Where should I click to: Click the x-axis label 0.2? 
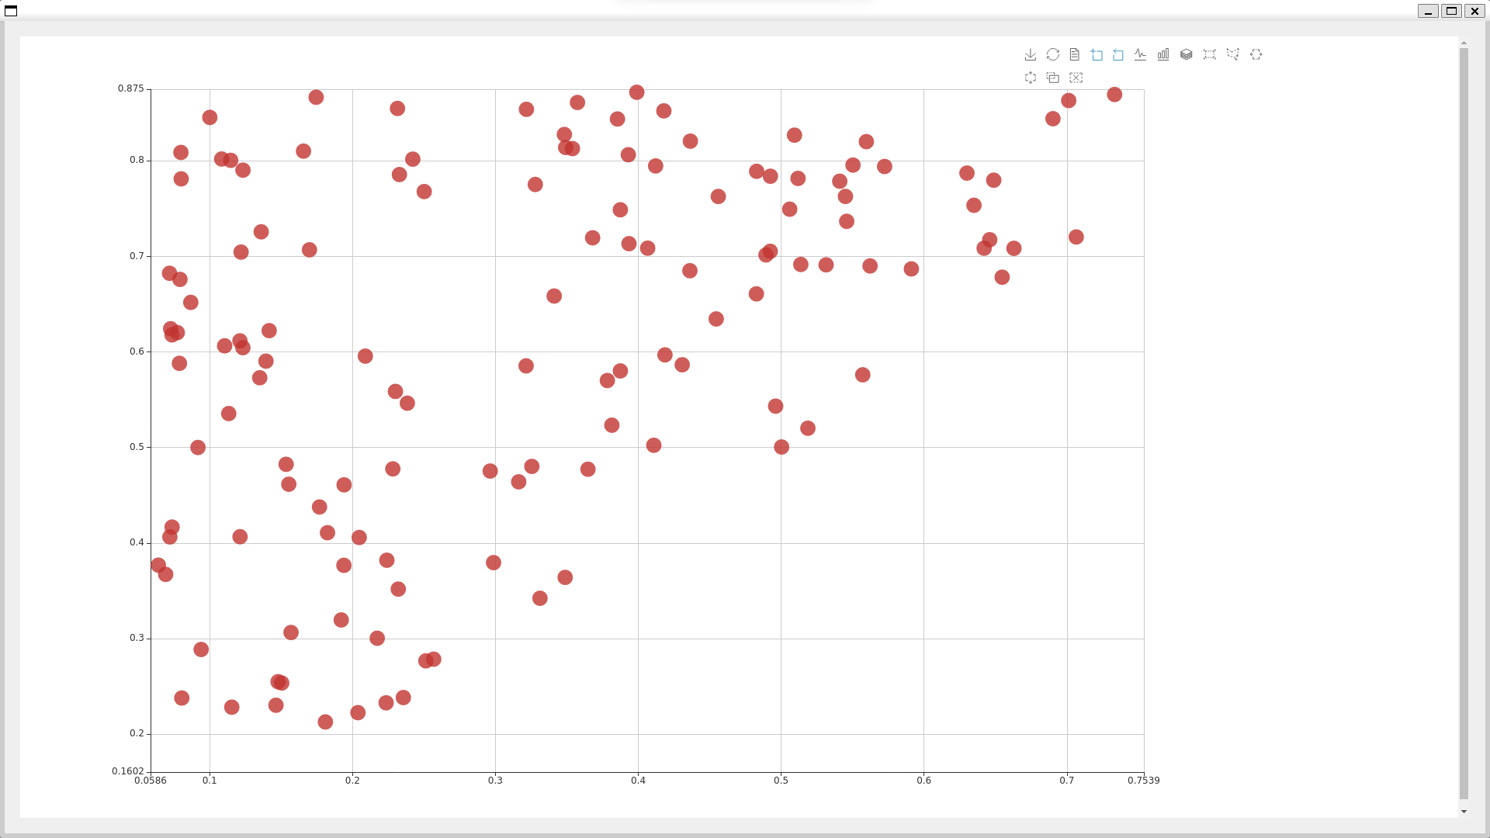[352, 781]
